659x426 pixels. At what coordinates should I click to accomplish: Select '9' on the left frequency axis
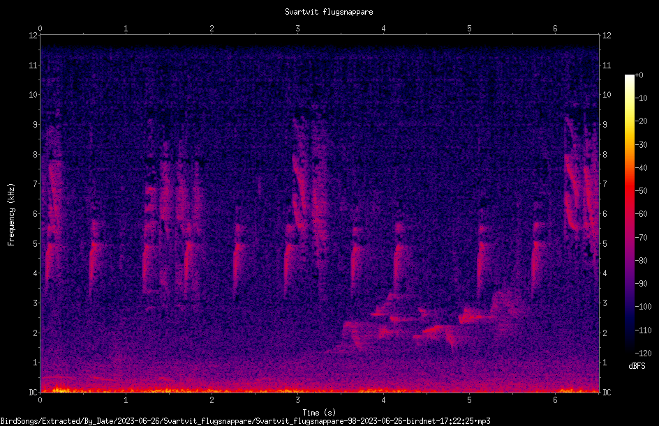pyautogui.click(x=36, y=125)
